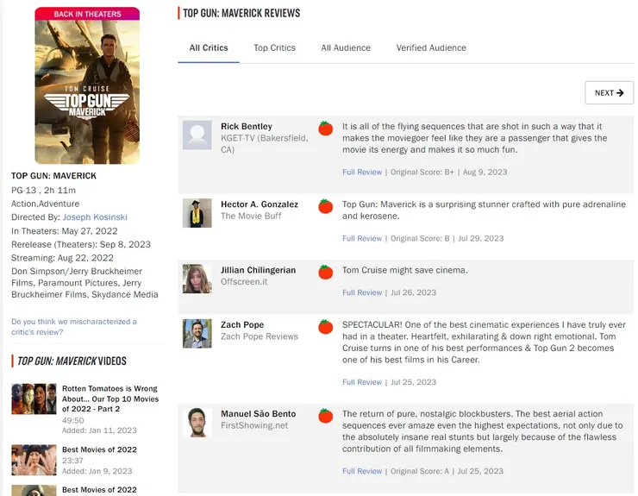The width and height of the screenshot is (638, 496).
Task: Open Hector A. Gonzalez's profile photo
Action: point(197,213)
